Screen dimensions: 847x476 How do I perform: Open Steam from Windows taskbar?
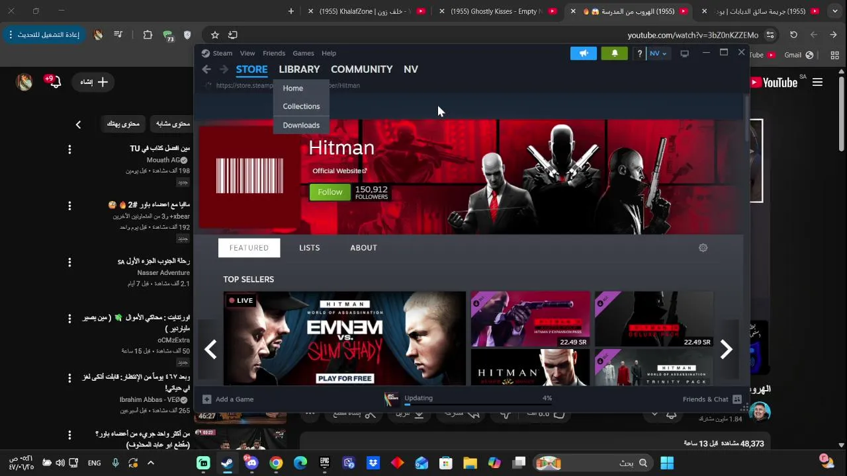pyautogui.click(x=227, y=463)
